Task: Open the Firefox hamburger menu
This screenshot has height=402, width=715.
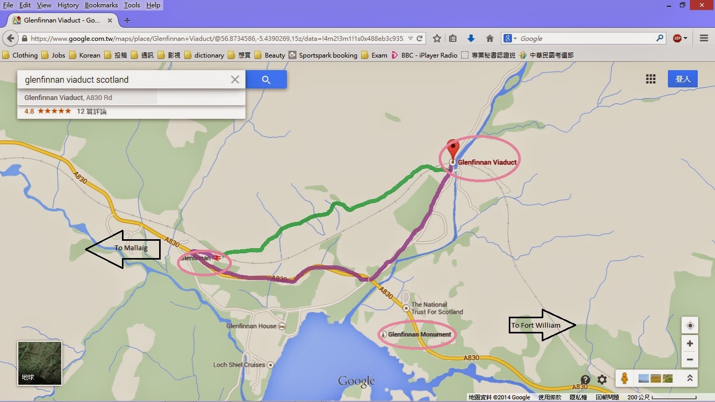Action: click(x=704, y=39)
